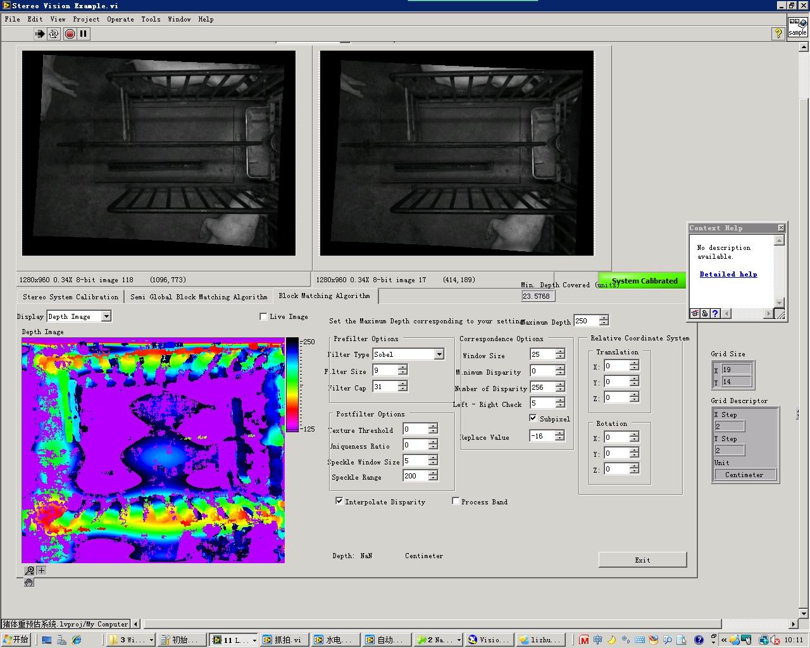Open the '3 Wi...' folder taskbar group

click(x=132, y=640)
